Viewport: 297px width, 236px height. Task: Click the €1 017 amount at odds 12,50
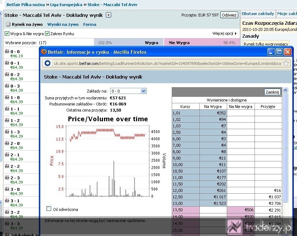(x=220, y=197)
